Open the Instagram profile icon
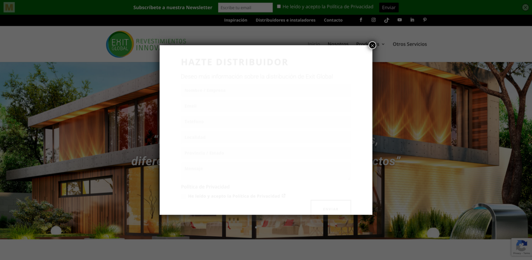The width and height of the screenshot is (532, 260). click(373, 20)
